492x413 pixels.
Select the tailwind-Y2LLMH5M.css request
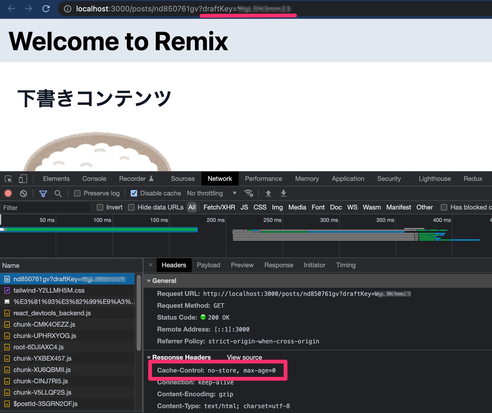[x=49, y=290]
